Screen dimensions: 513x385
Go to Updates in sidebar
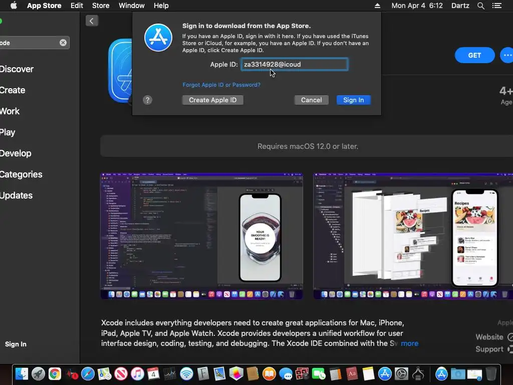click(x=17, y=196)
